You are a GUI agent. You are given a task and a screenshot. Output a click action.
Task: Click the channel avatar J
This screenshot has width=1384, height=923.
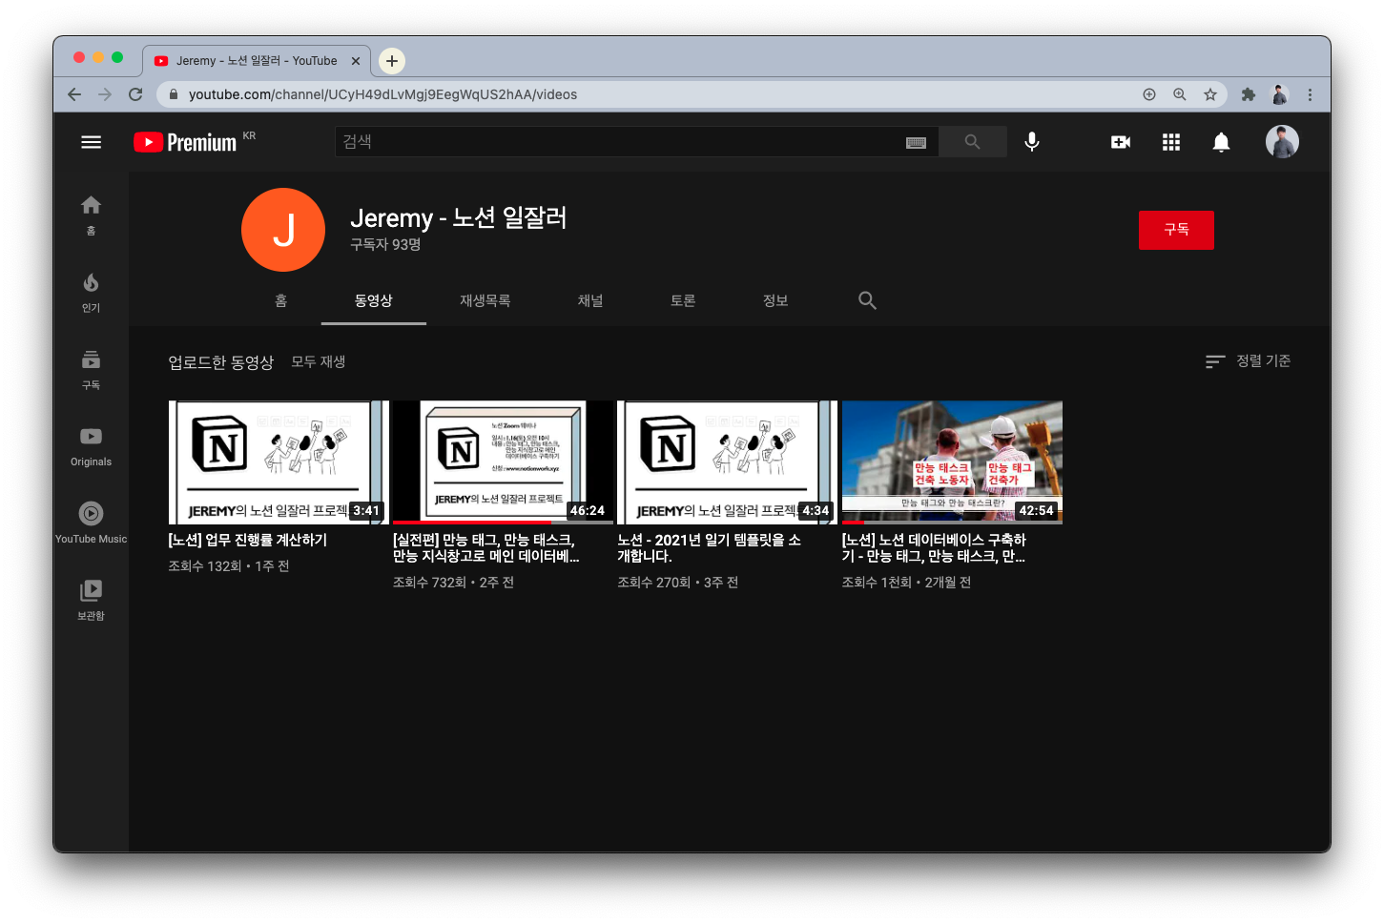pos(283,230)
